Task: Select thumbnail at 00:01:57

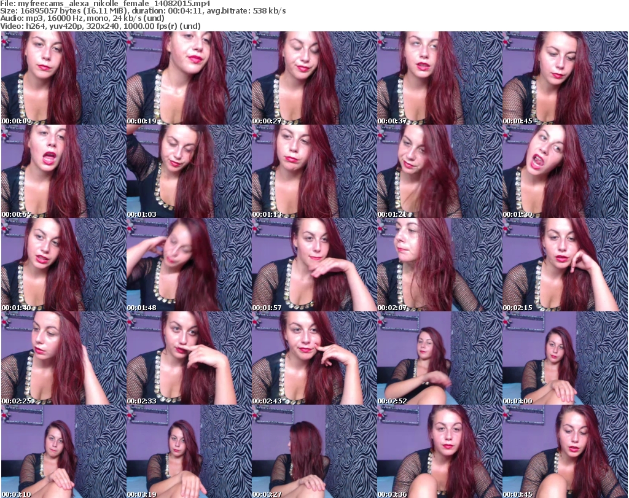Action: [x=314, y=265]
